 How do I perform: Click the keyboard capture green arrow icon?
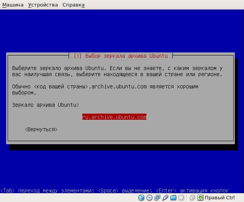pos(200,198)
